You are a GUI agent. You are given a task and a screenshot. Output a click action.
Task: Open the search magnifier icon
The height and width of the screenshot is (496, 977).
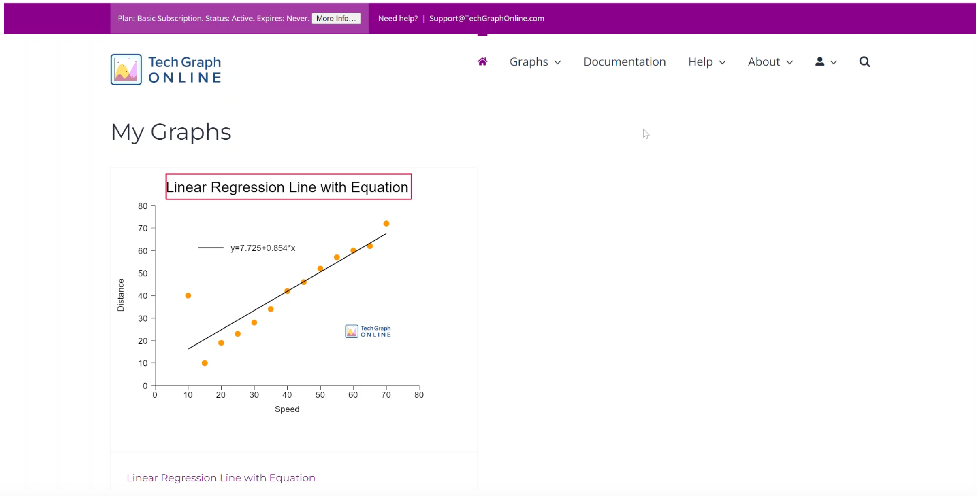coord(864,61)
